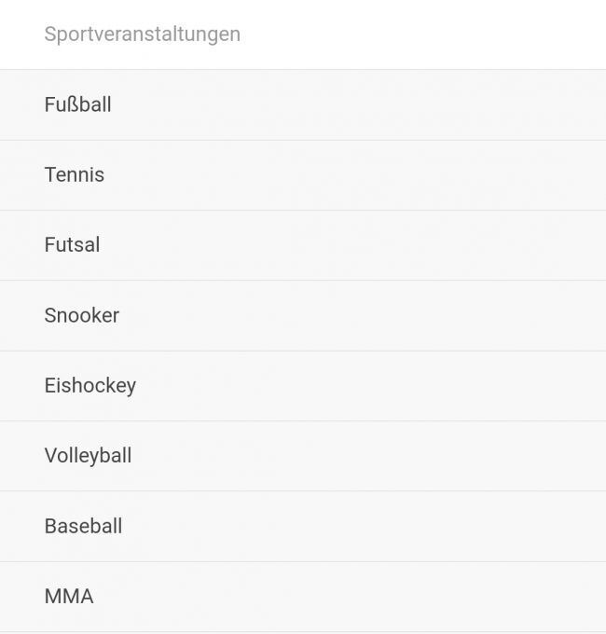Click the Sportveranstaltungen header

[x=143, y=34]
